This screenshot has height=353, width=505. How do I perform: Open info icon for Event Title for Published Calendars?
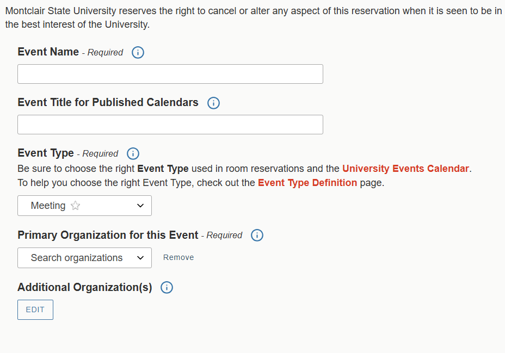(213, 103)
